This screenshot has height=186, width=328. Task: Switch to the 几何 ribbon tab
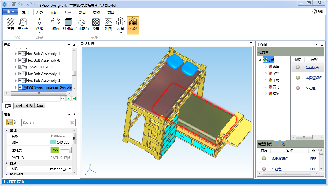pyautogui.click(x=68, y=12)
